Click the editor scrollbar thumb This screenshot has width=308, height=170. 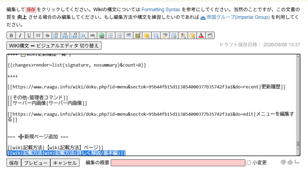(298, 144)
